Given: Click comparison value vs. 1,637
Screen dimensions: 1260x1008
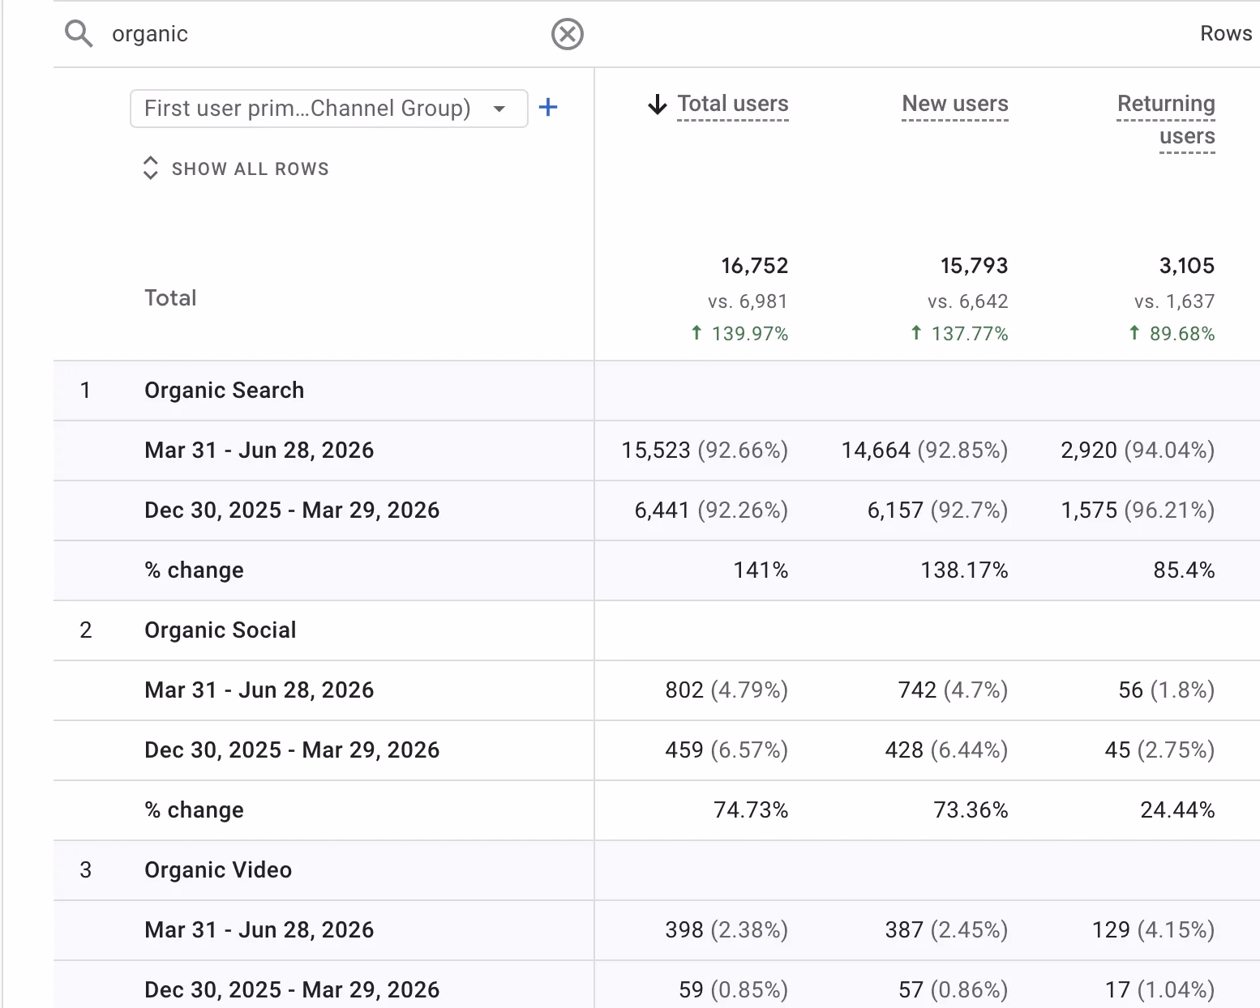Looking at the screenshot, I should 1175,301.
